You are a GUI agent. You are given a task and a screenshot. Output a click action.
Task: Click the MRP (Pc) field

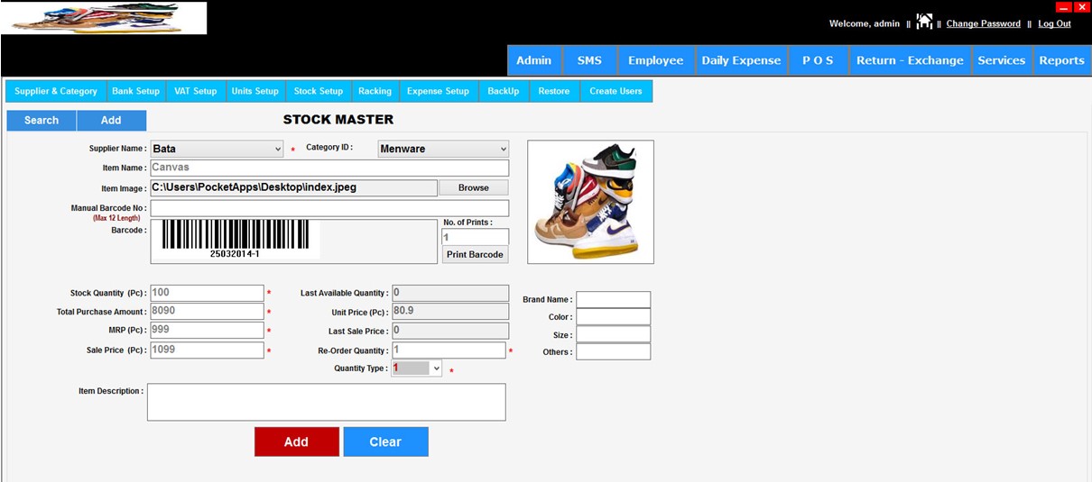click(207, 331)
